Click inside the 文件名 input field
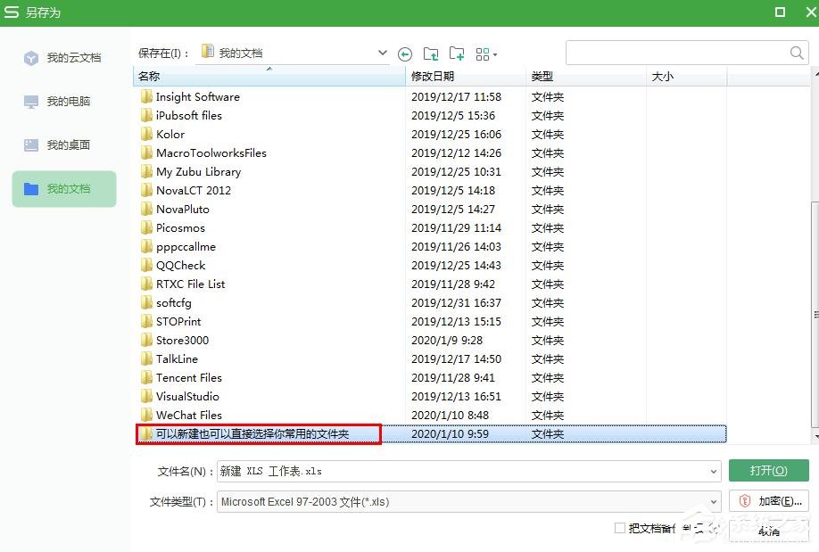819x552 pixels. [446, 471]
